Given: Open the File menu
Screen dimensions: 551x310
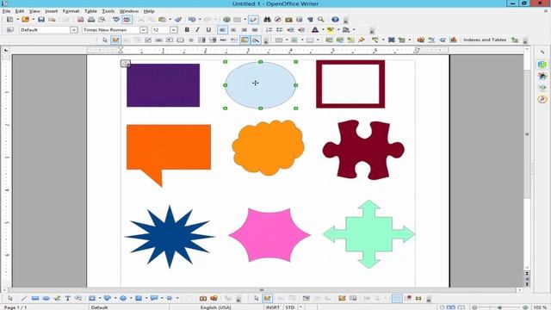Looking at the screenshot, I should point(6,11).
